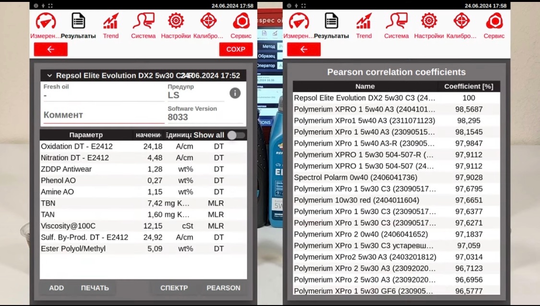Select the Software Version field 8033
540x306 pixels.
[x=205, y=113]
